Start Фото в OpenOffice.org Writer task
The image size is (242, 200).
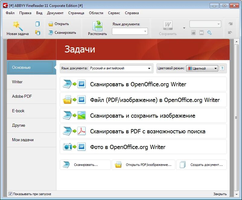(143, 147)
